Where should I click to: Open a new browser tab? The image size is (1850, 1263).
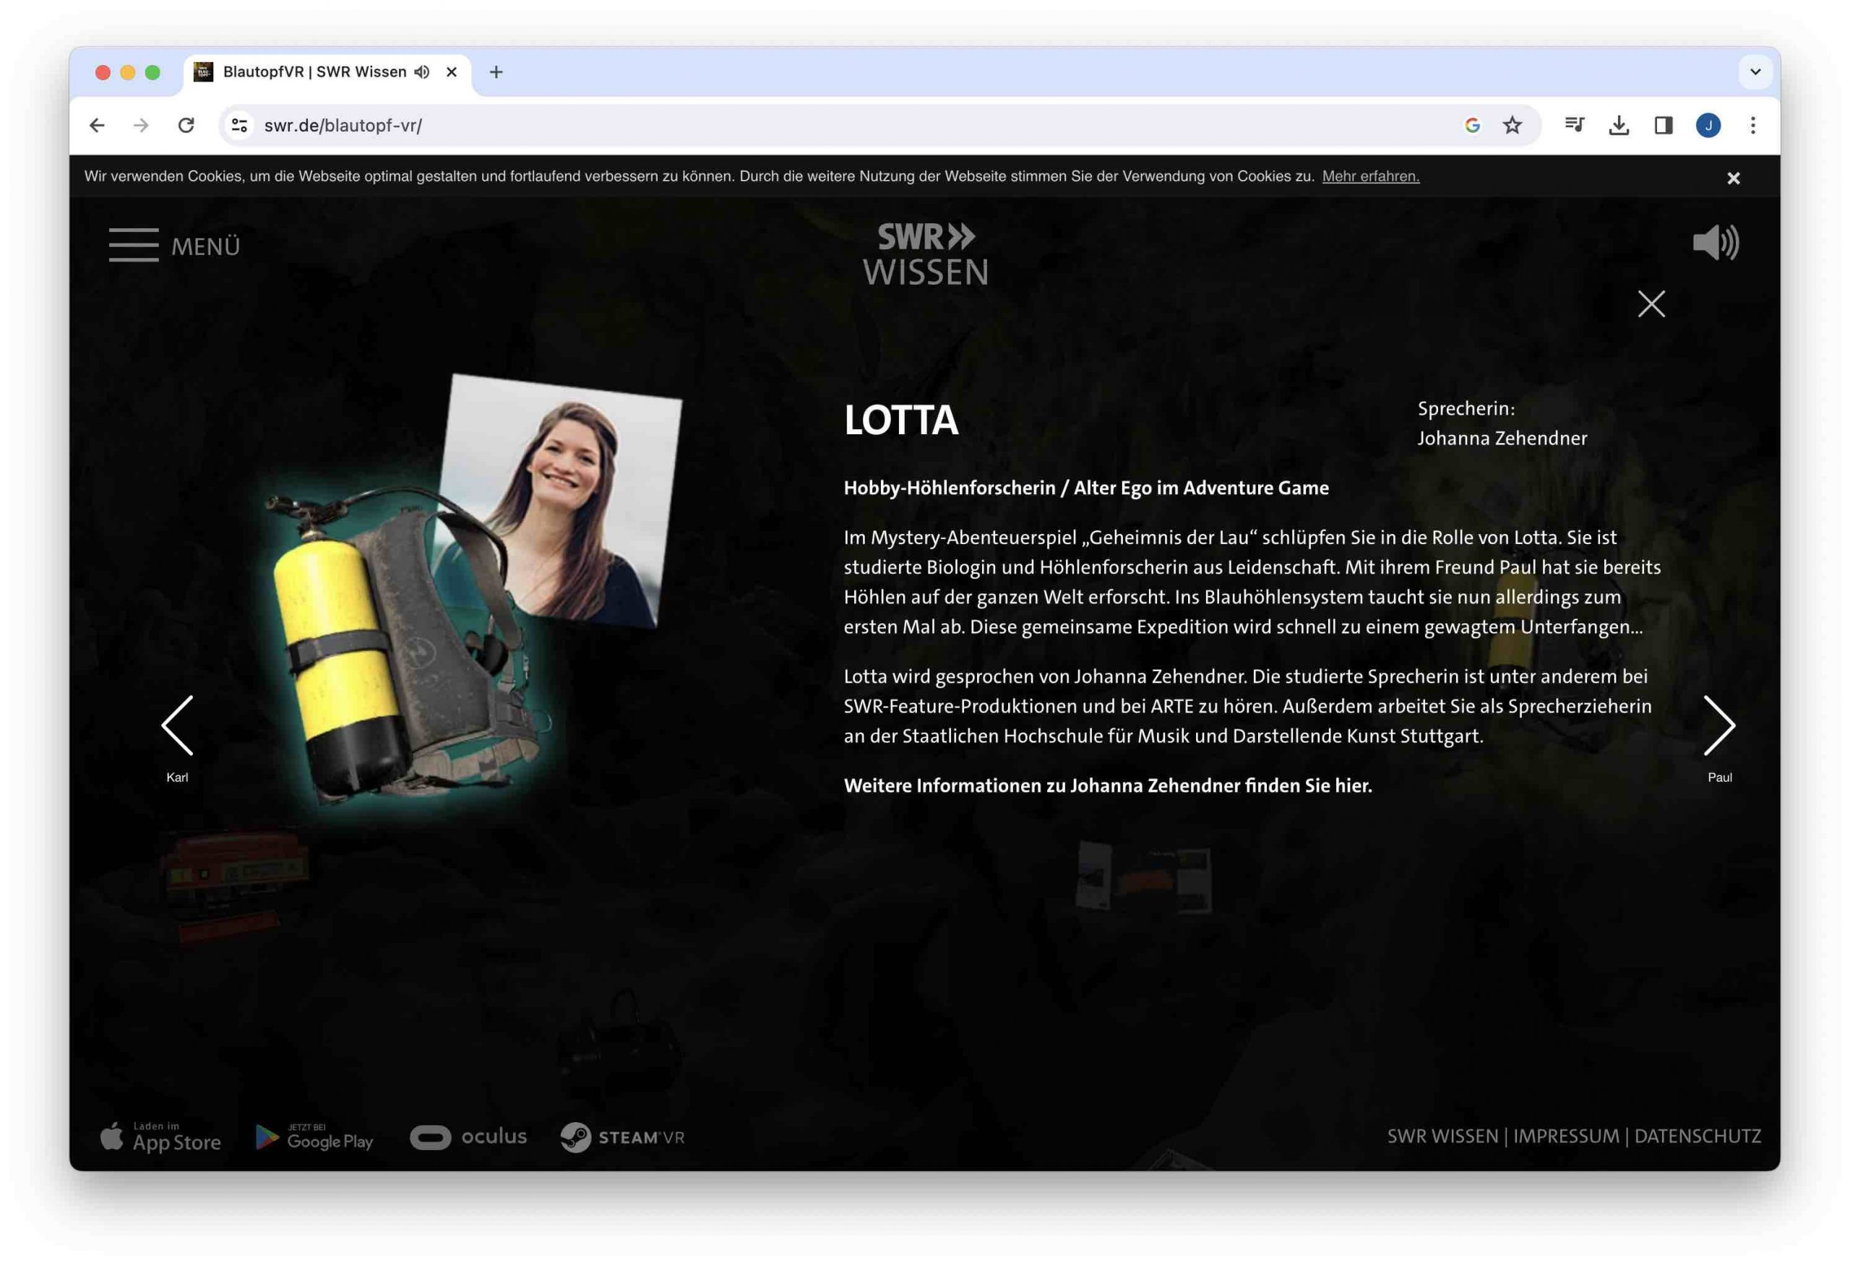[x=496, y=72]
